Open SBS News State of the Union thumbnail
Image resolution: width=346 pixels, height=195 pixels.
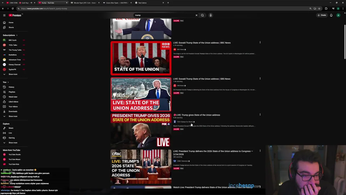coord(141,95)
